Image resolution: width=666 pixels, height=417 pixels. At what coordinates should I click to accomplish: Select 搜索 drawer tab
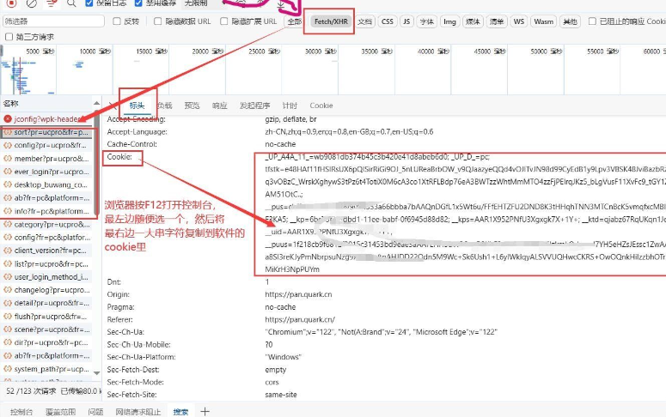tap(180, 412)
